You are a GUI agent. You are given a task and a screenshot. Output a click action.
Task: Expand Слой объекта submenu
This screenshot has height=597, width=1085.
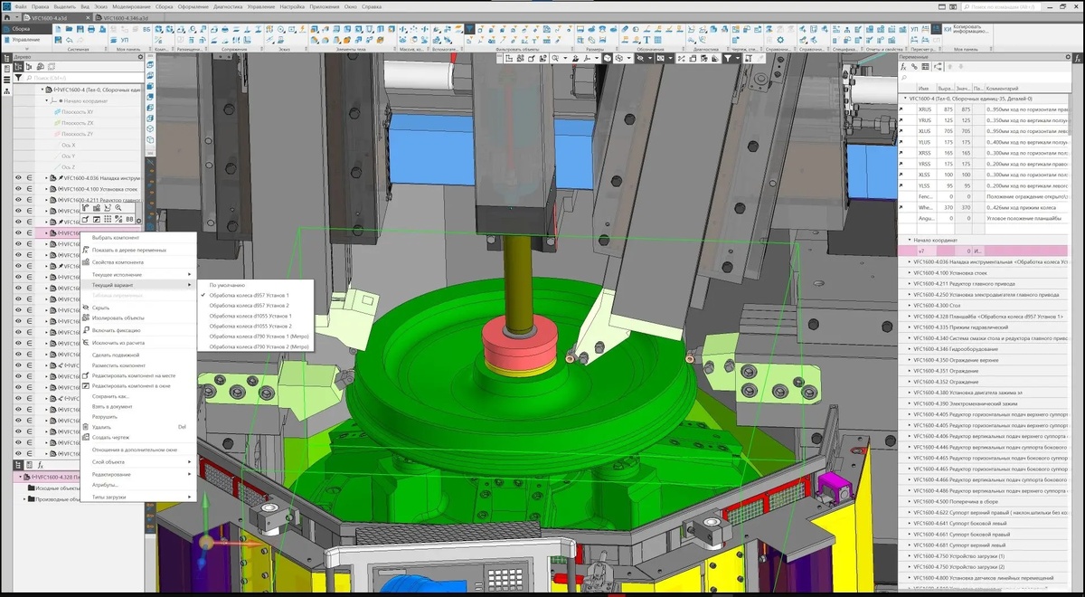[x=137, y=461]
